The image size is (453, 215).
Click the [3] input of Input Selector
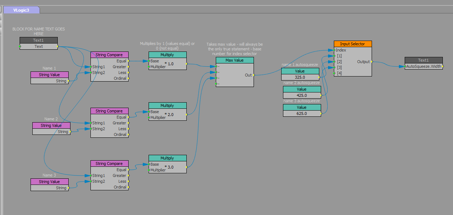tap(334, 67)
